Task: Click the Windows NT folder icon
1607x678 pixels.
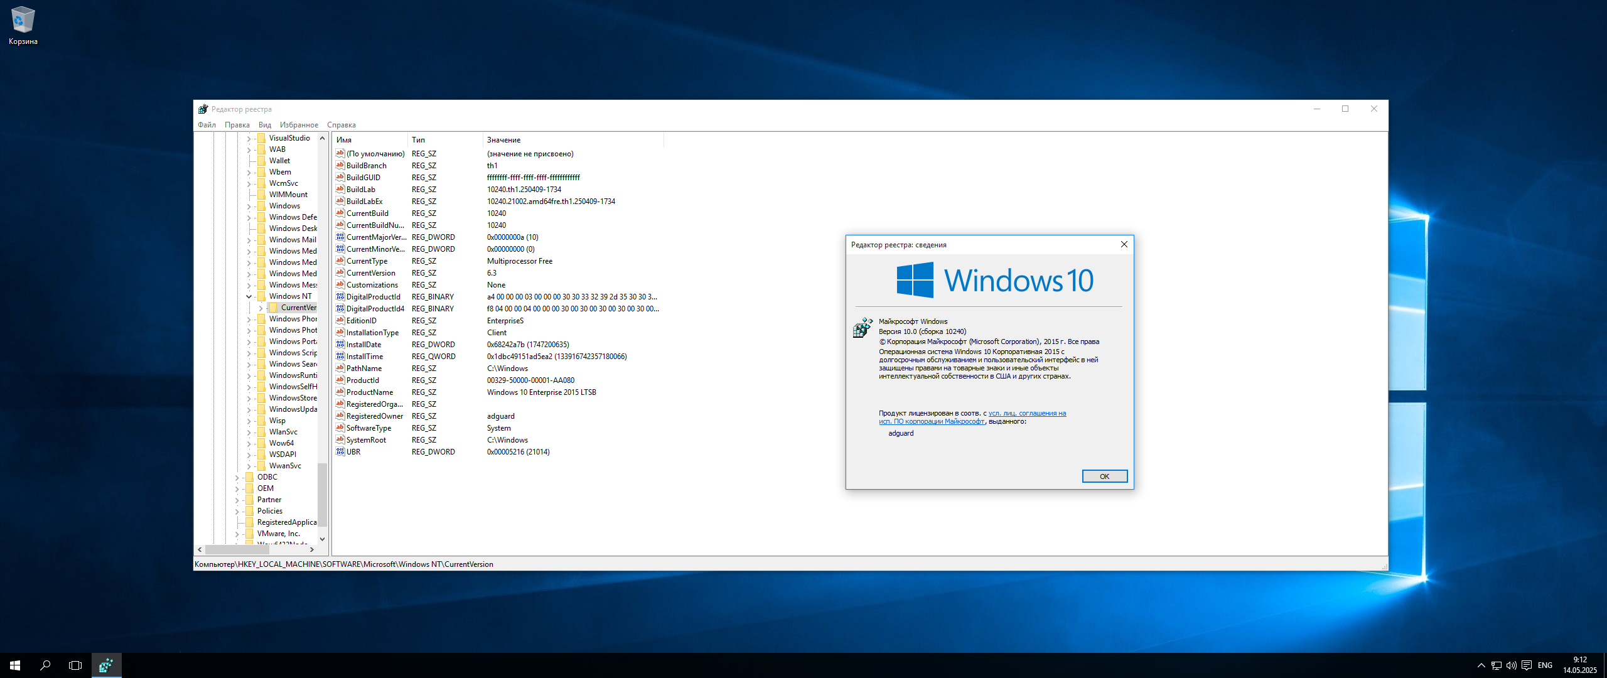Action: 261,296
